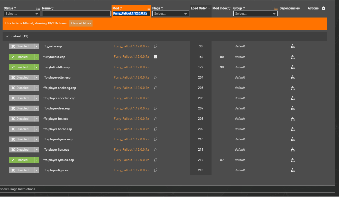
Task: Click group cell of ffo-player-horse.esp row
Action: pos(240,129)
